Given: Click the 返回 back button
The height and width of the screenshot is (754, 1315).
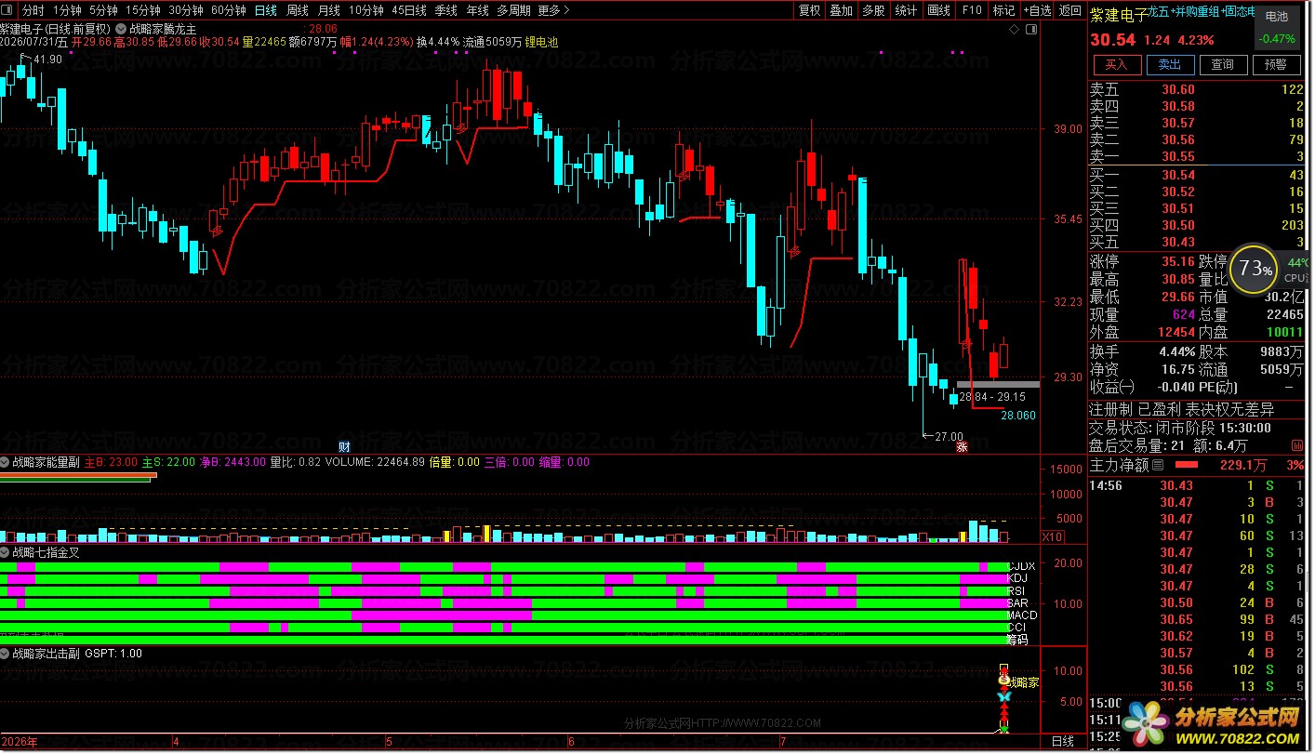Looking at the screenshot, I should coord(1070,10).
